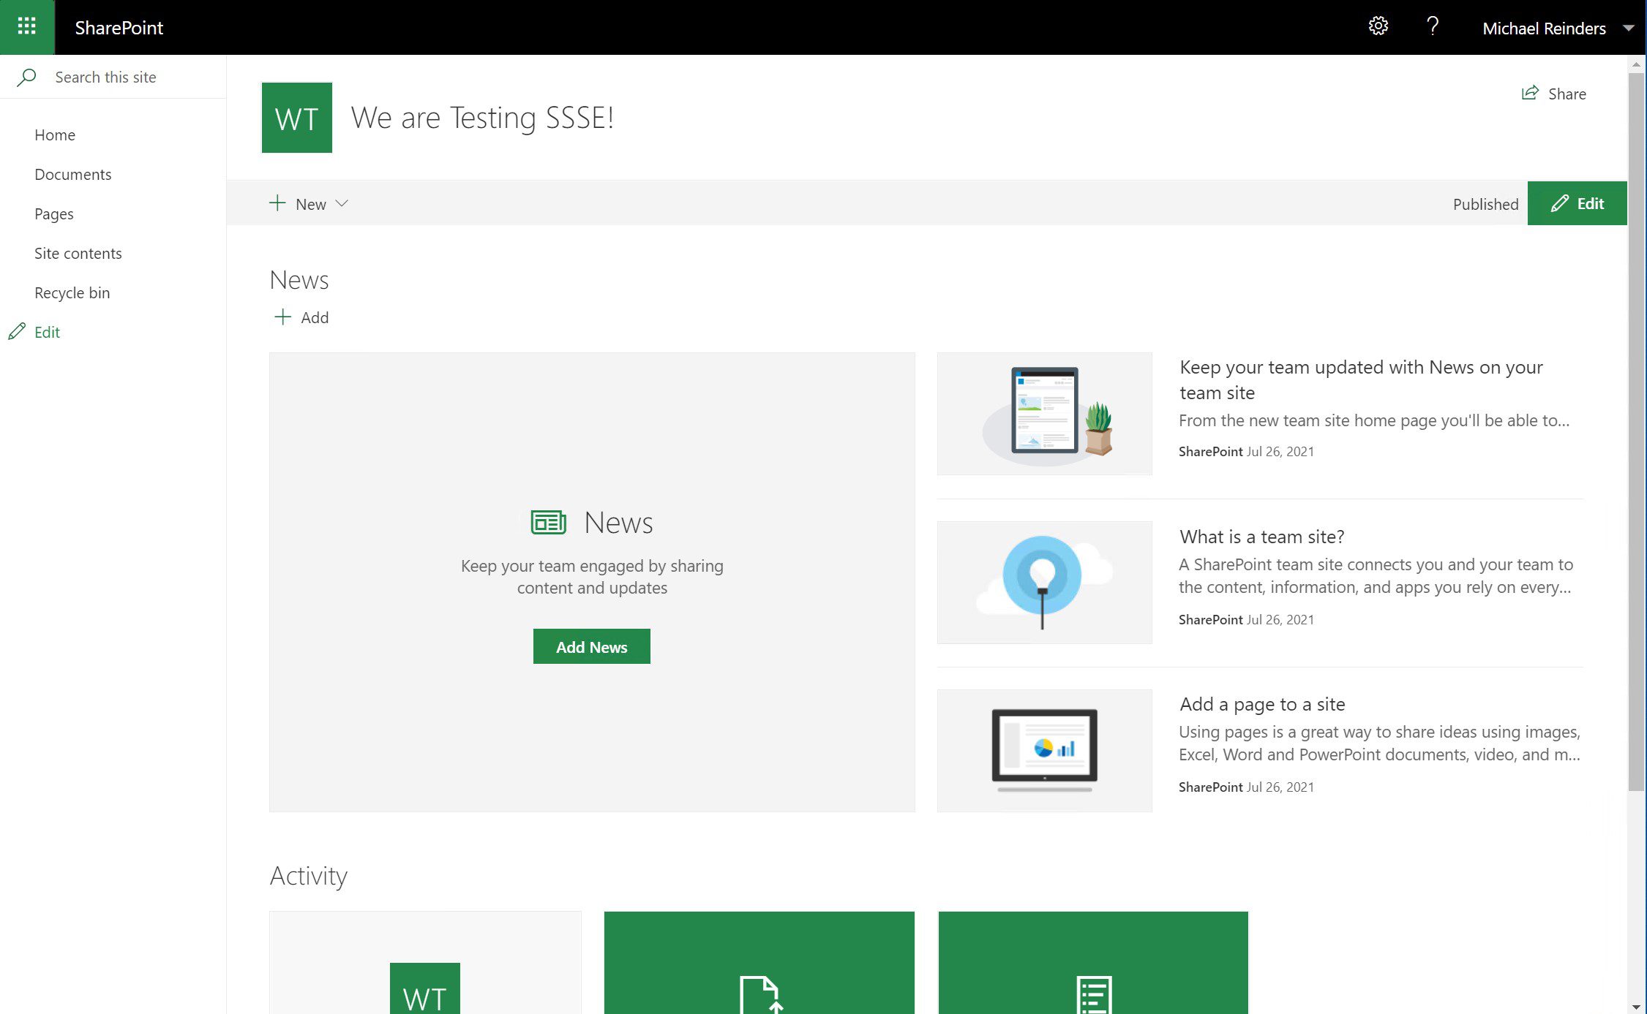Screen dimensions: 1647x1014
Task: Click the Add News button
Action: pos(591,646)
